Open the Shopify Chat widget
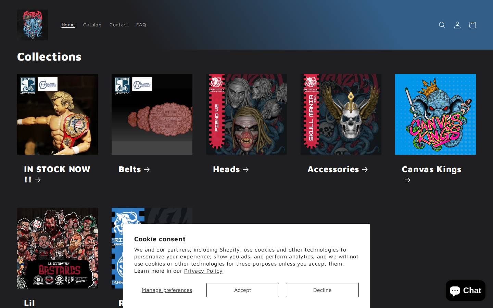Viewport: 493px width, 308px height. click(x=465, y=291)
